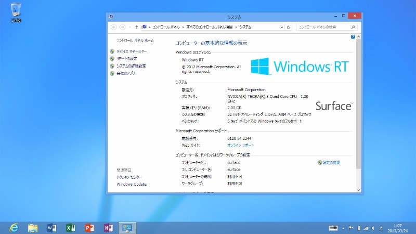Go back in System window
Image resolution: width=416 pixels, height=234 pixels.
pos(113,27)
